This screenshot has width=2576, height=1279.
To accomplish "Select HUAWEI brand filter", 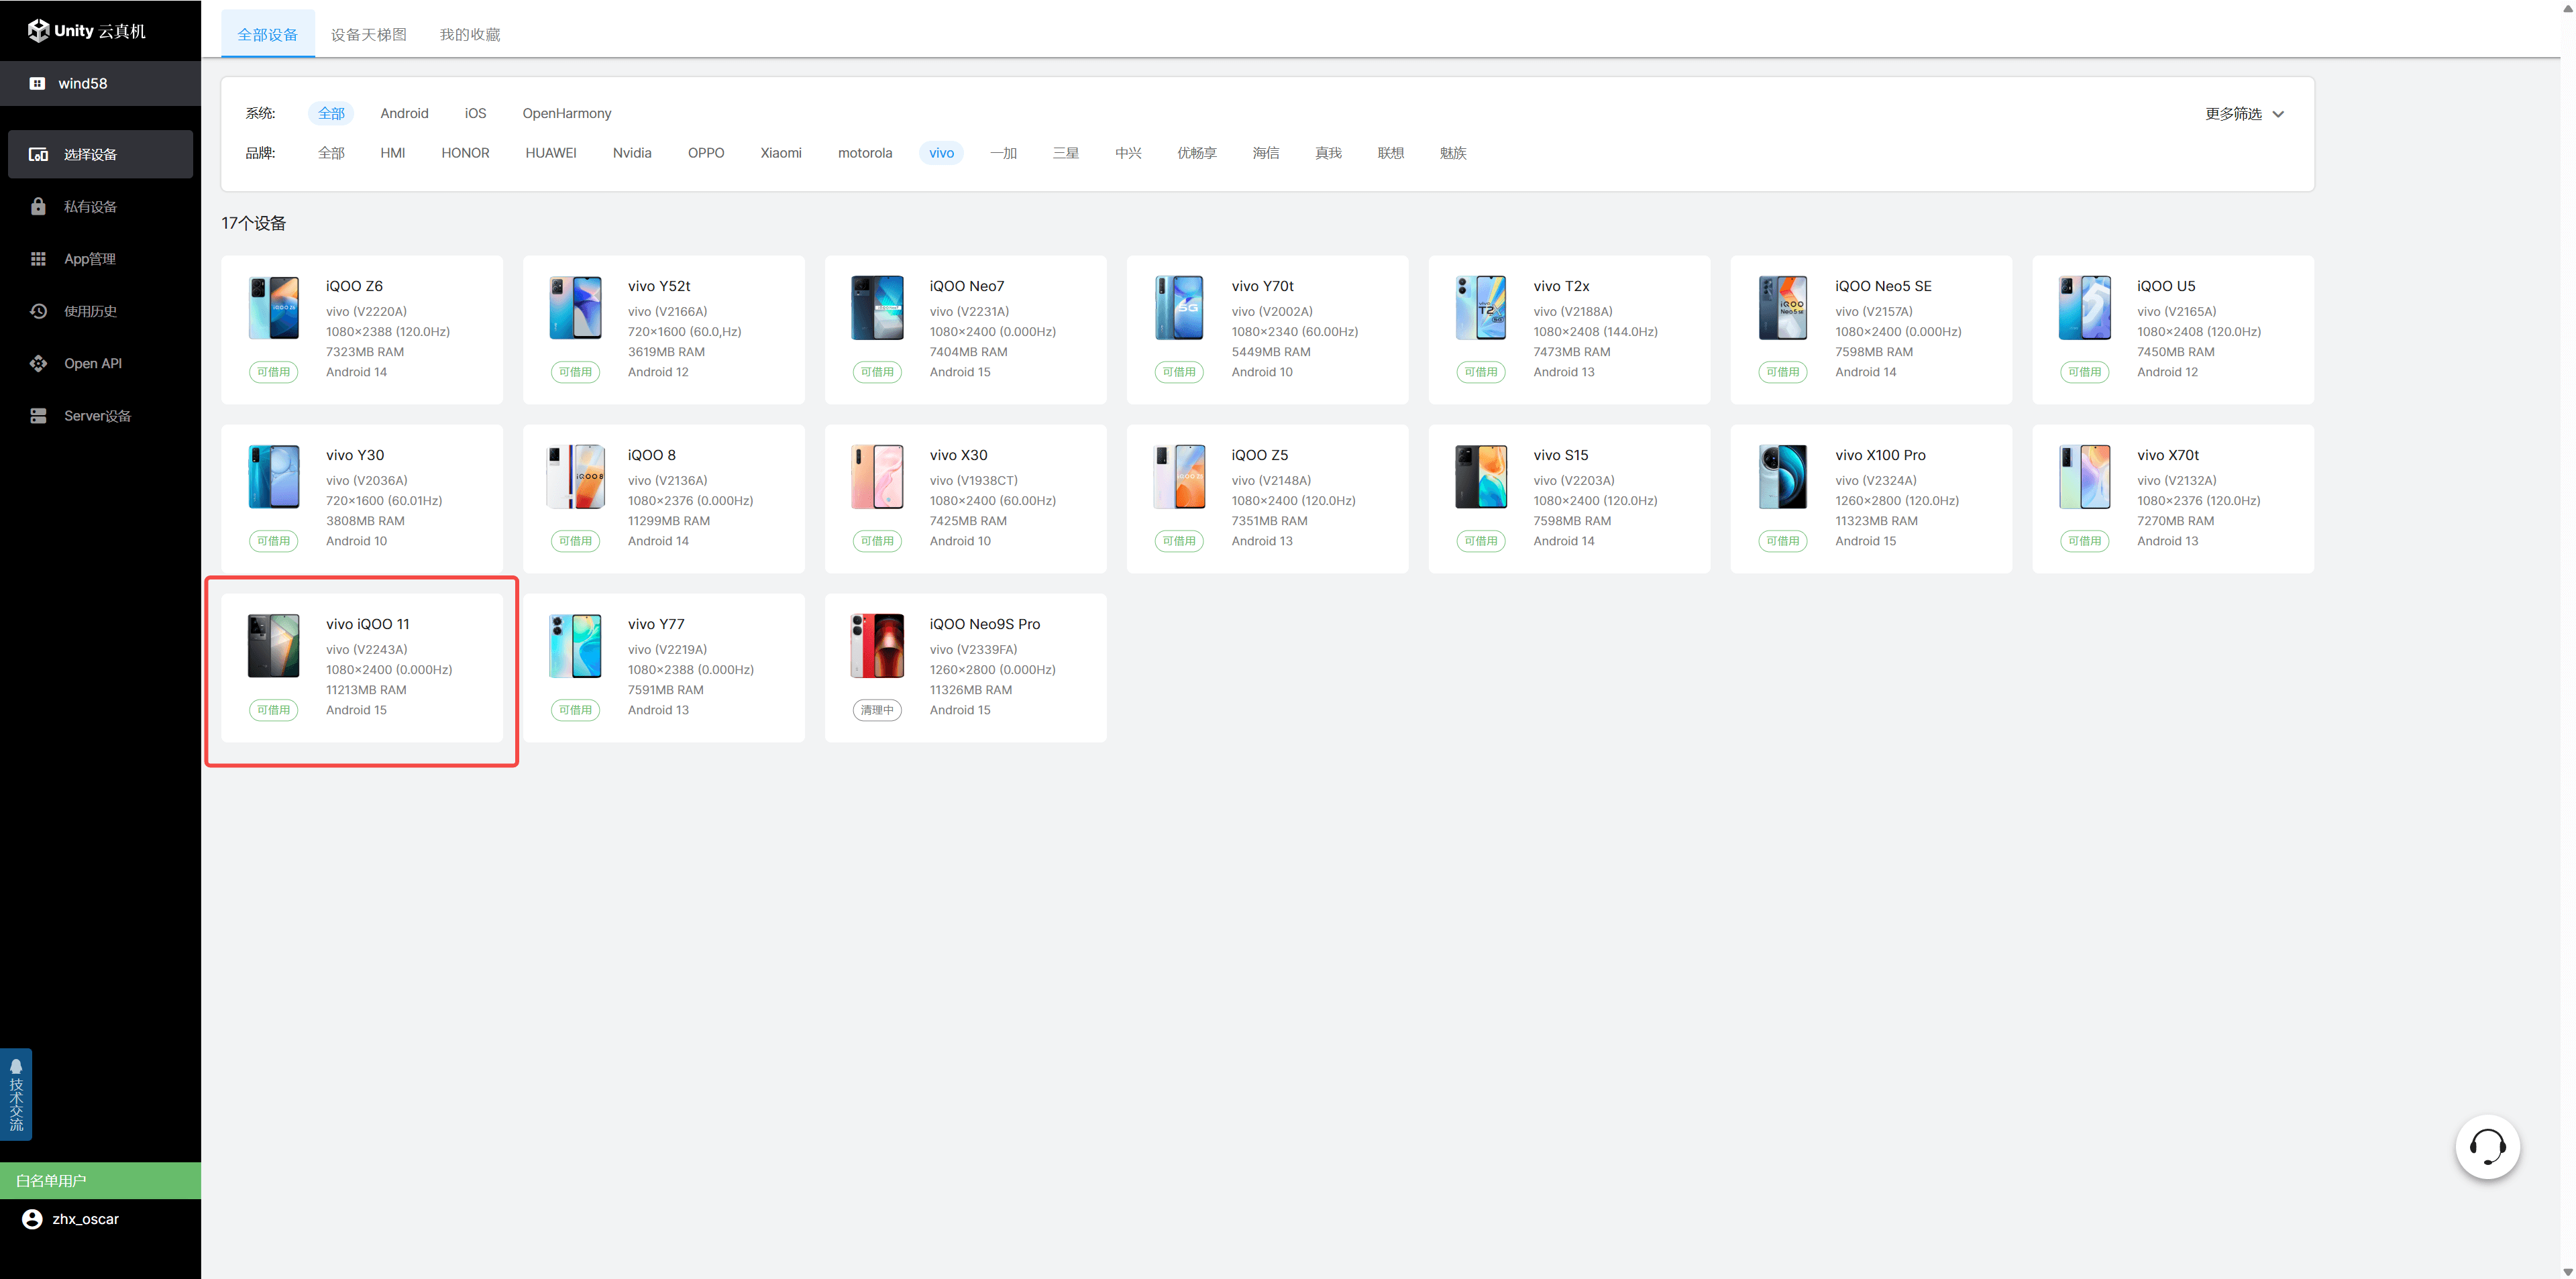I will pos(550,153).
